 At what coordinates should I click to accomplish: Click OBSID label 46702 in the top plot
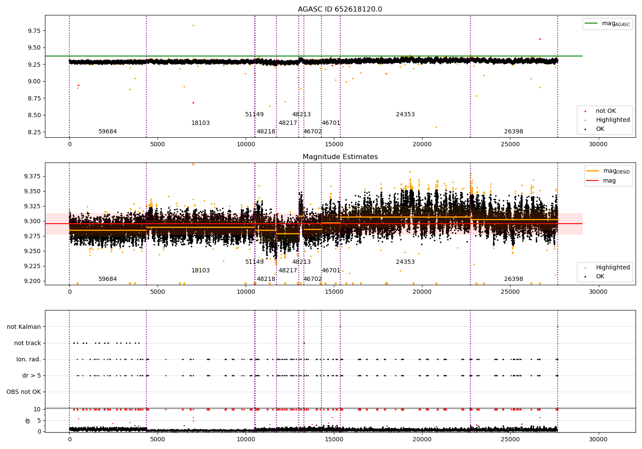(312, 132)
